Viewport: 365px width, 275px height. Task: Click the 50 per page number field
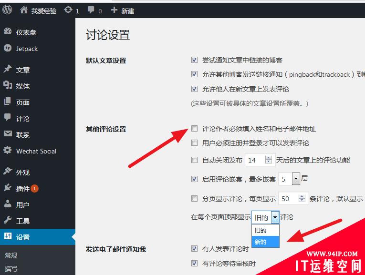(293, 198)
